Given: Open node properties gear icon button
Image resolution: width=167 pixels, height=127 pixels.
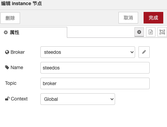Looking at the screenshot, I should click(x=139, y=32).
